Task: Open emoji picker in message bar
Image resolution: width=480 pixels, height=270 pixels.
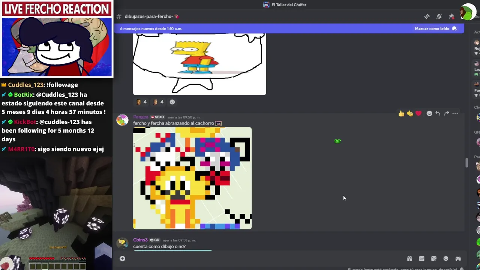Action: pyautogui.click(x=446, y=258)
